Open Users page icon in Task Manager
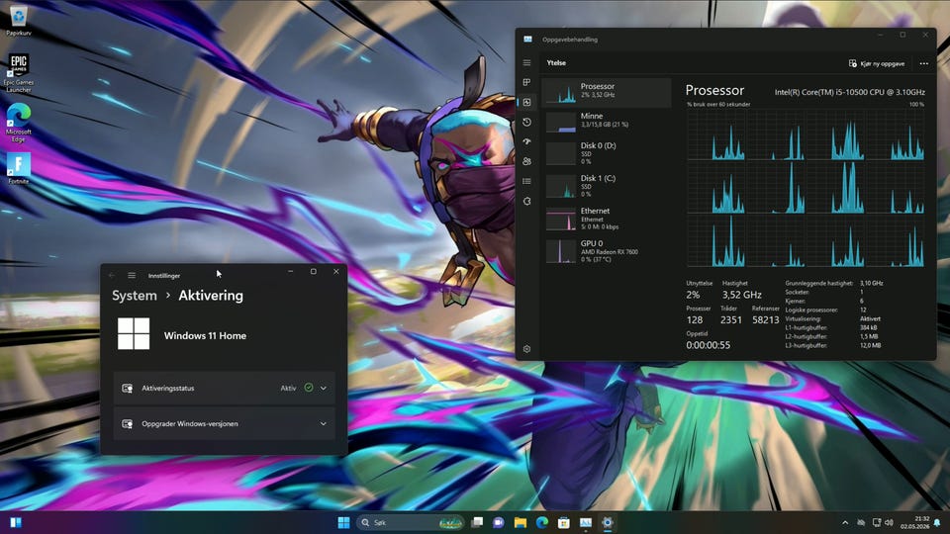 [526, 161]
